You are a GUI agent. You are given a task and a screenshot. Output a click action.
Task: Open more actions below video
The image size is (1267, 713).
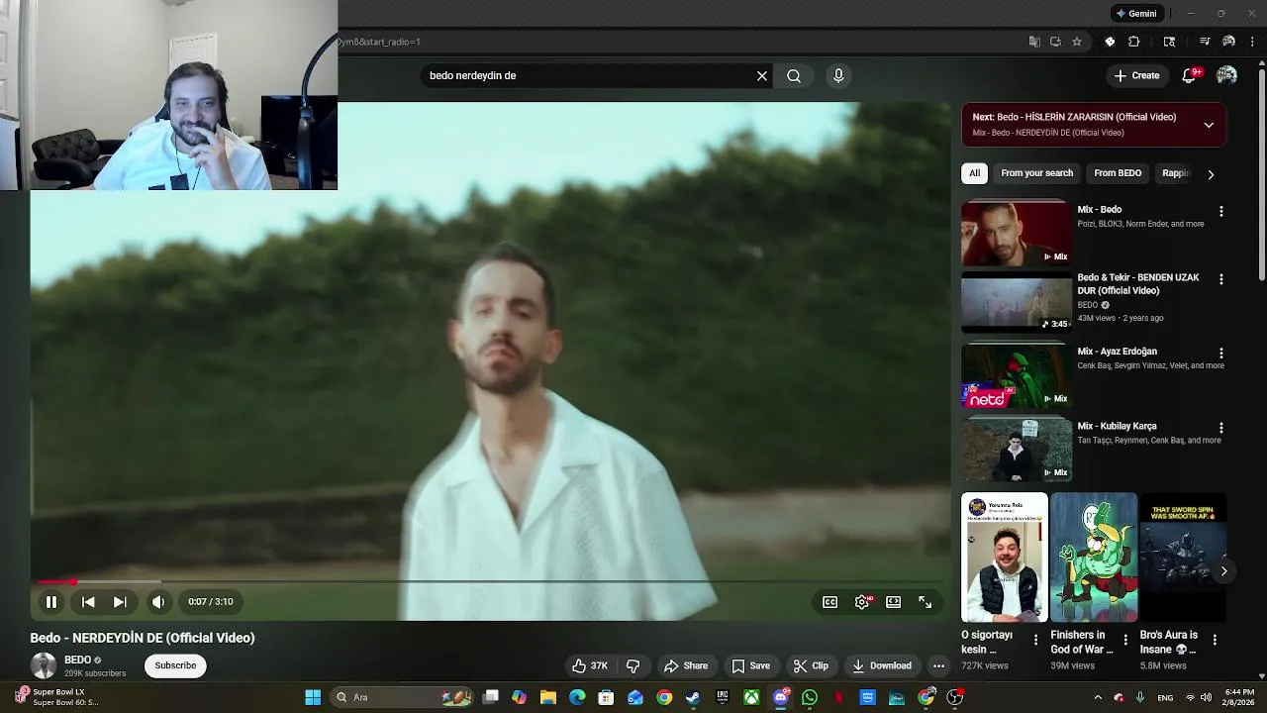(x=938, y=666)
